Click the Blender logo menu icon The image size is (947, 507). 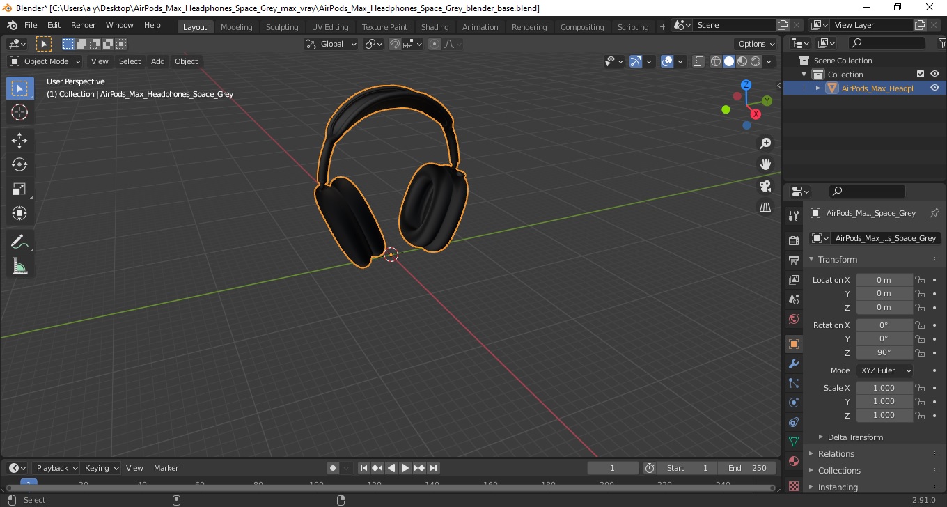12,25
